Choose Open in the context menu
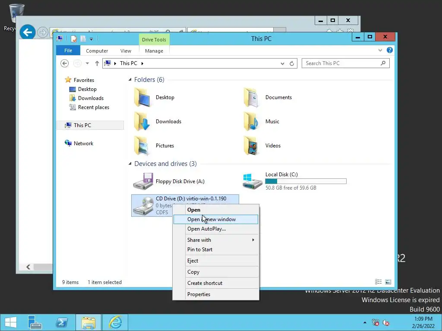442x331 pixels. (216, 210)
